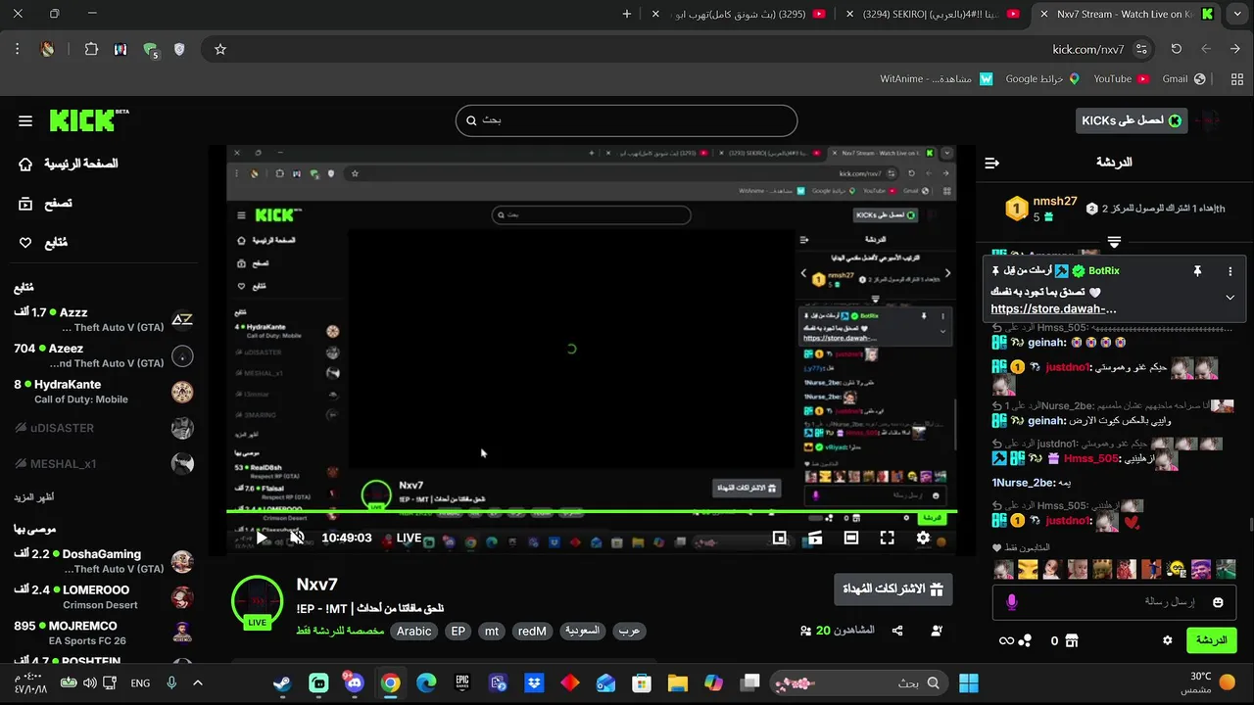Open the HydraKante channel in the sidebar
Screen dimensions: 1254x705
click(104, 392)
